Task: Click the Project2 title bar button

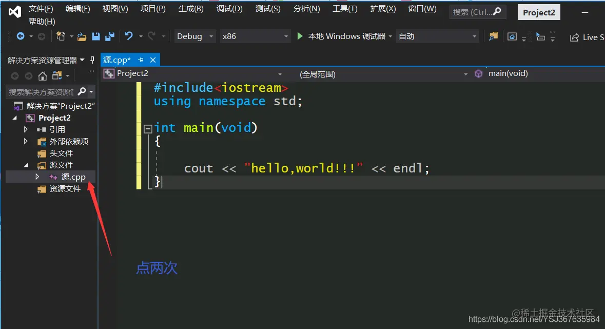Action: 539,12
